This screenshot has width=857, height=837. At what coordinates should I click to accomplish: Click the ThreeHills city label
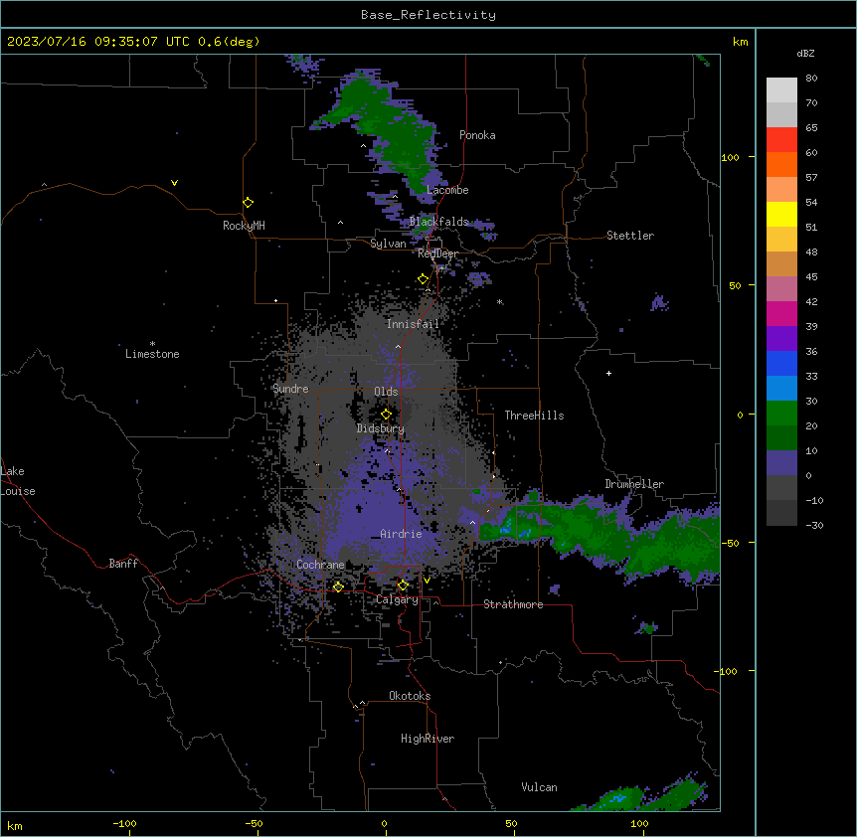(534, 416)
